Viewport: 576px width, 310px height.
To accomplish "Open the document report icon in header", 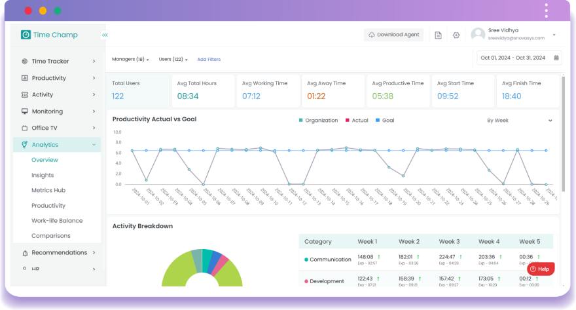I will (439, 35).
